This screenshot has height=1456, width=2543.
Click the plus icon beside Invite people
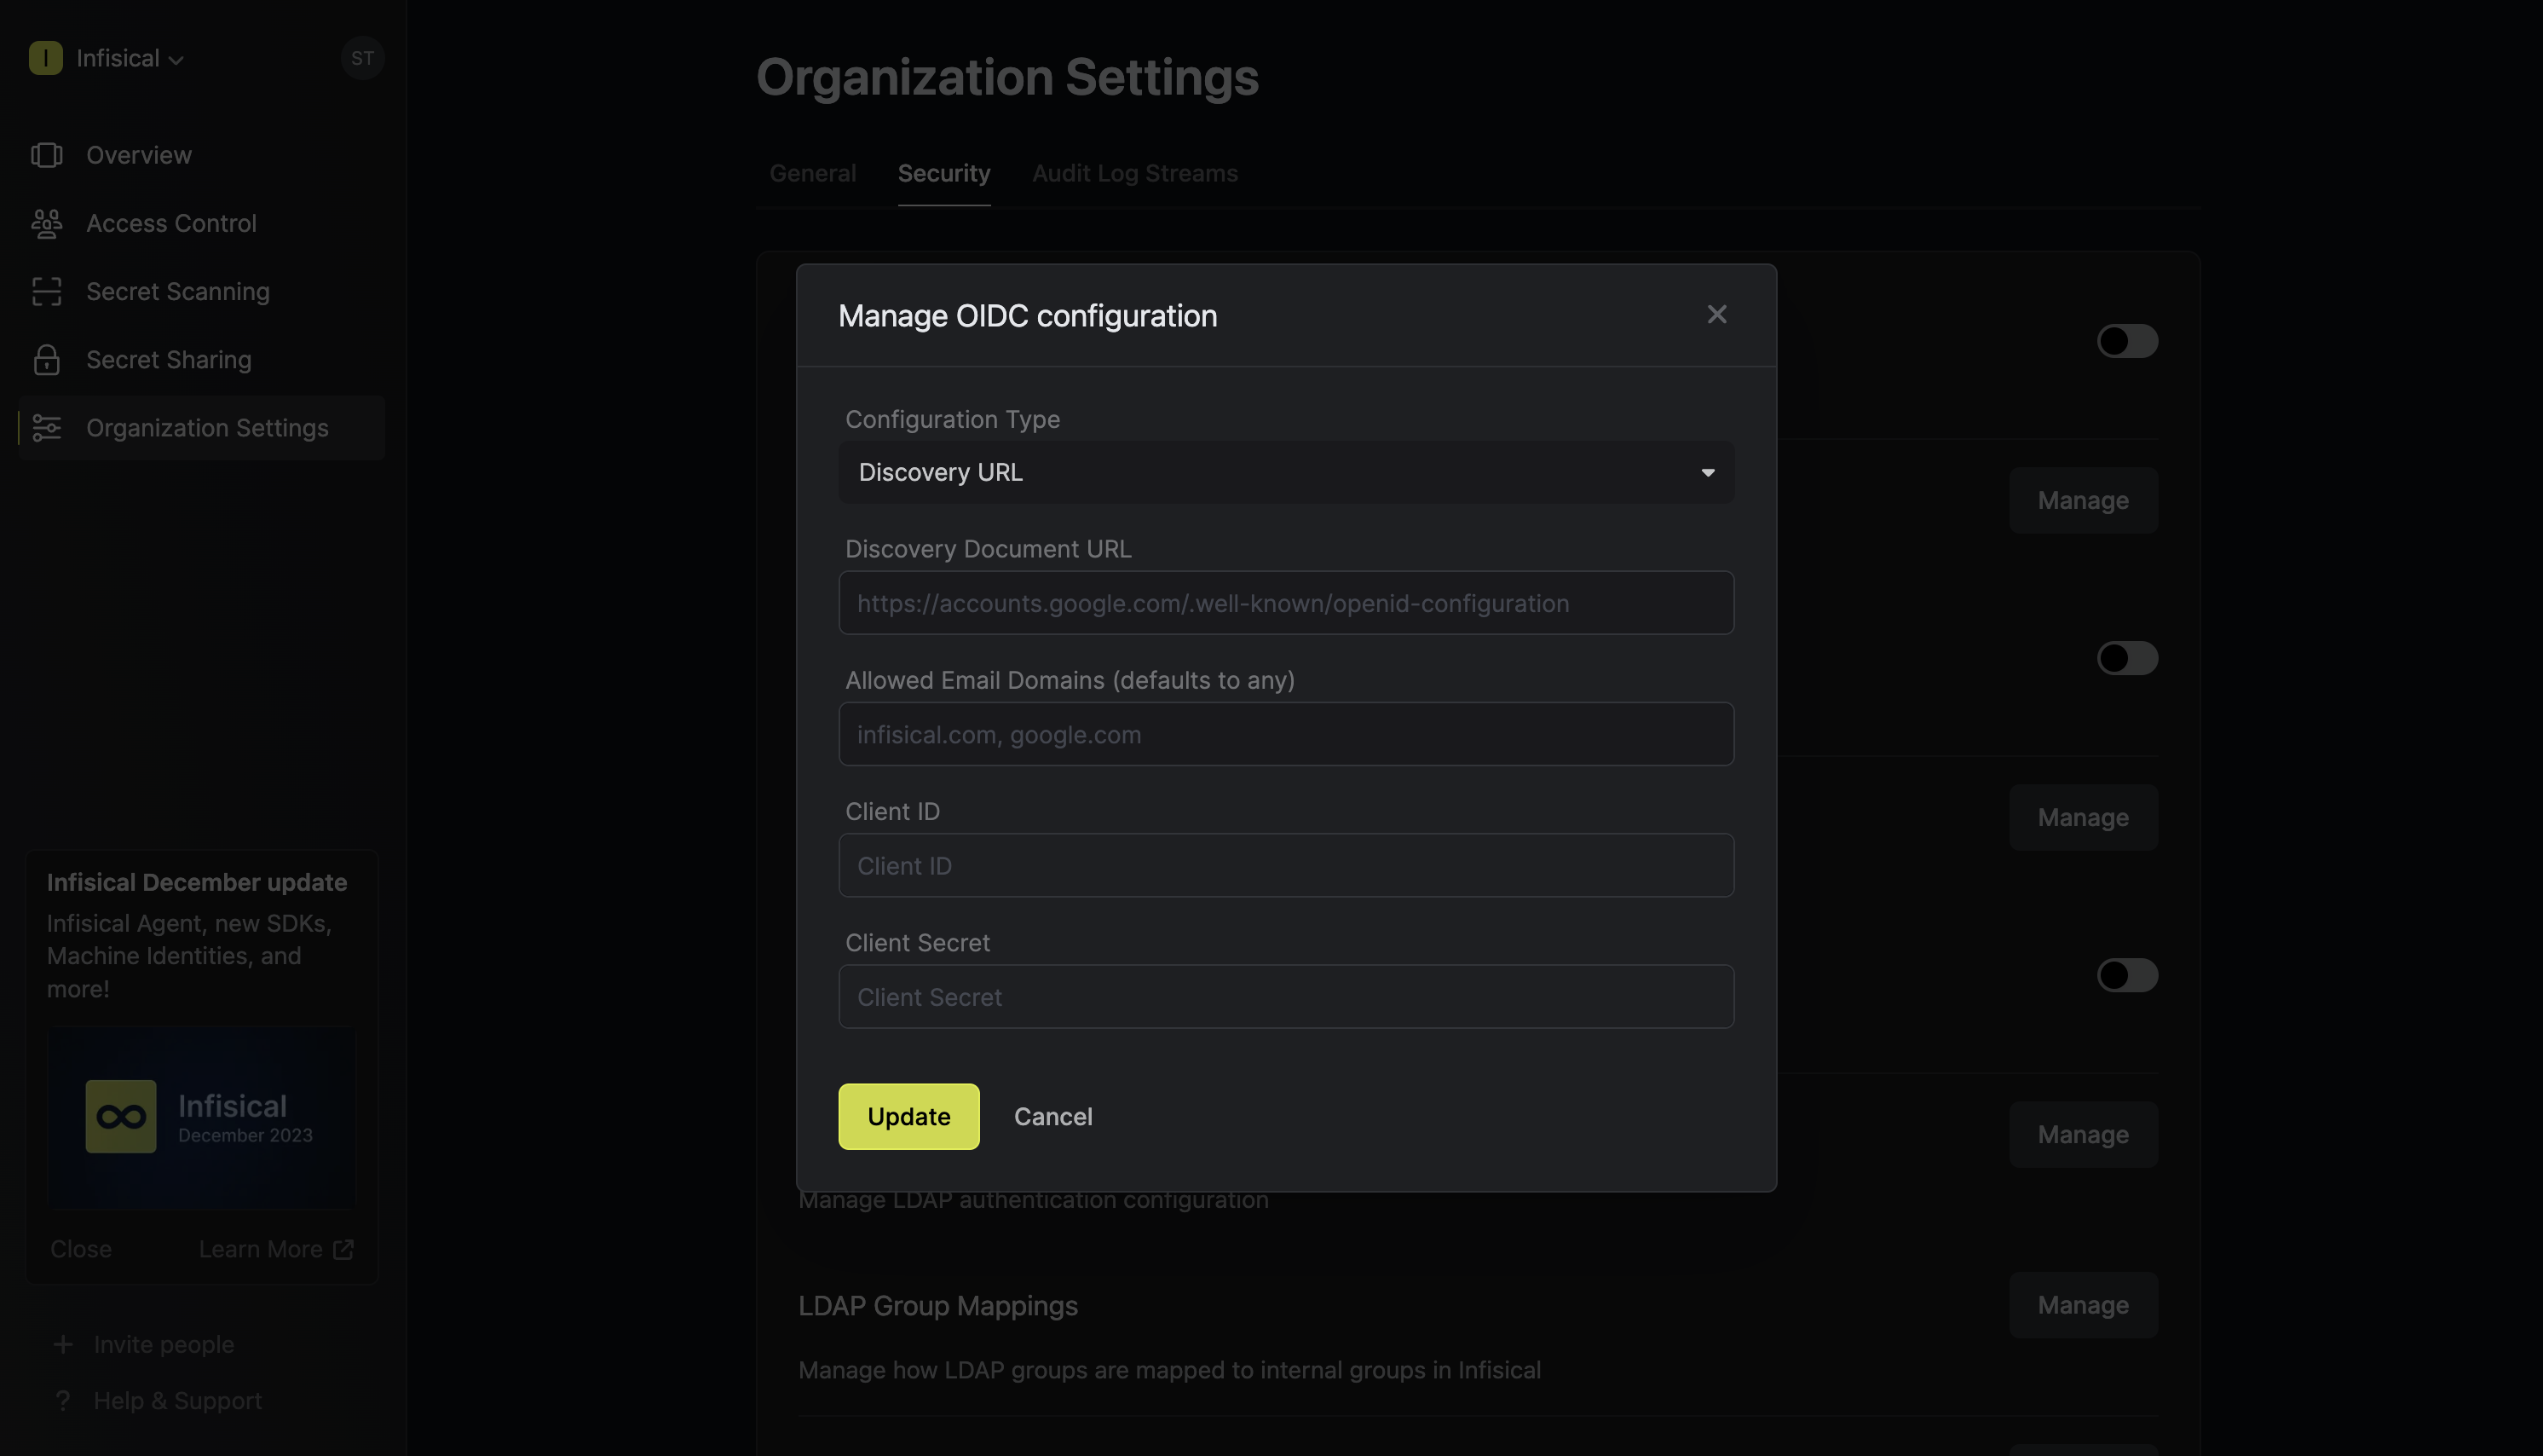coord(63,1345)
